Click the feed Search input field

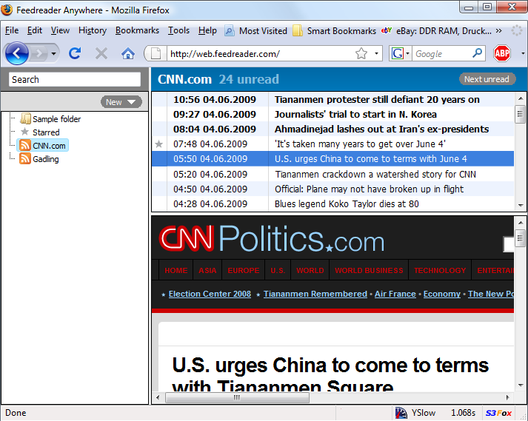74,79
